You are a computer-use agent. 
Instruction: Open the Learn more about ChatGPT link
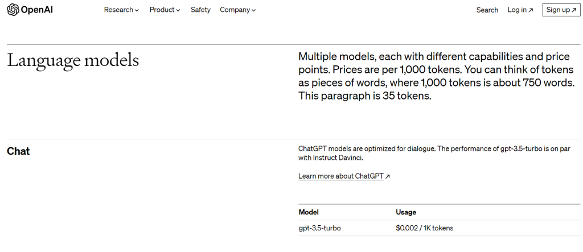coord(340,176)
